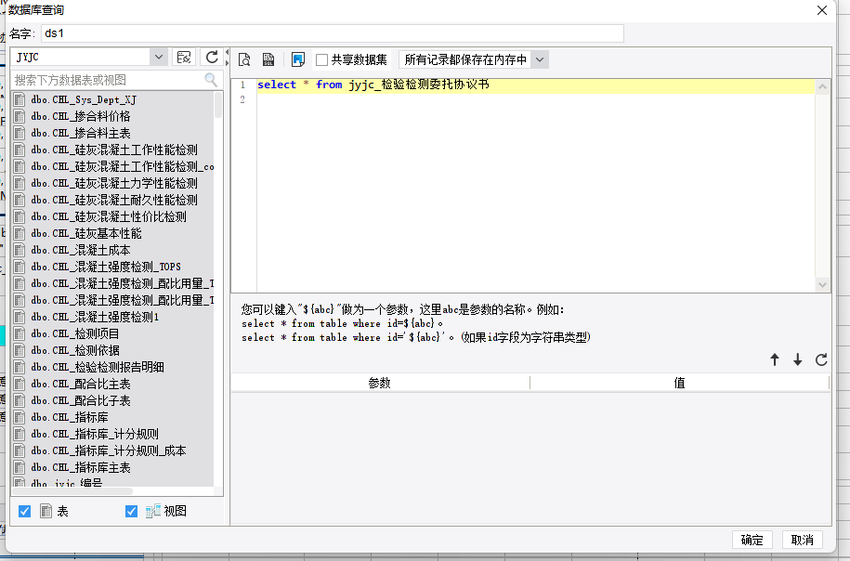Uncheck the 表 checkbox

(24, 511)
